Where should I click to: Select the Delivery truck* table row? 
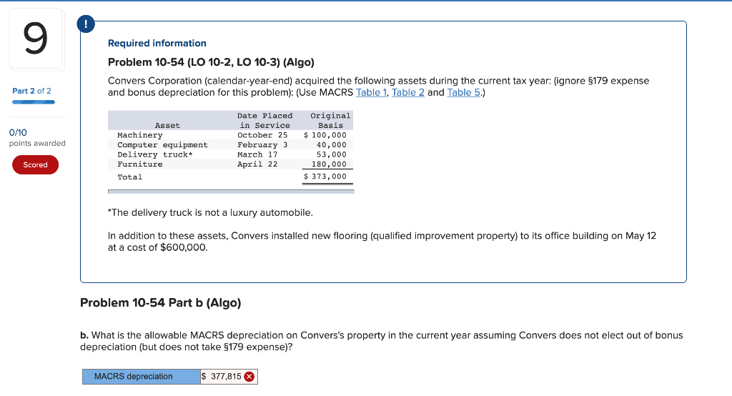pyautogui.click(x=231, y=154)
